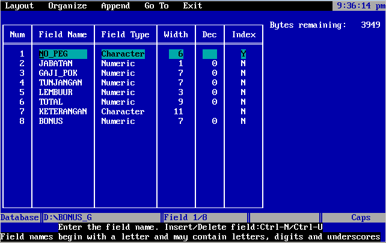
Task: Click the Num column header
Action: (17, 34)
